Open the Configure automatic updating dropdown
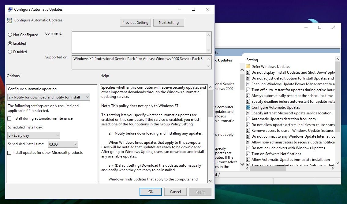347x204 pixels. coord(49,97)
